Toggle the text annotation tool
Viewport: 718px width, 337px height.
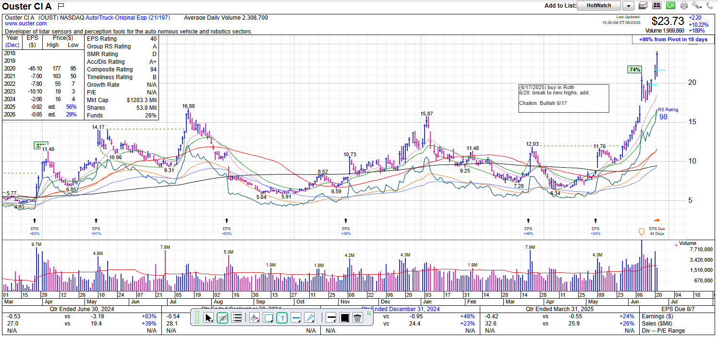(282, 317)
